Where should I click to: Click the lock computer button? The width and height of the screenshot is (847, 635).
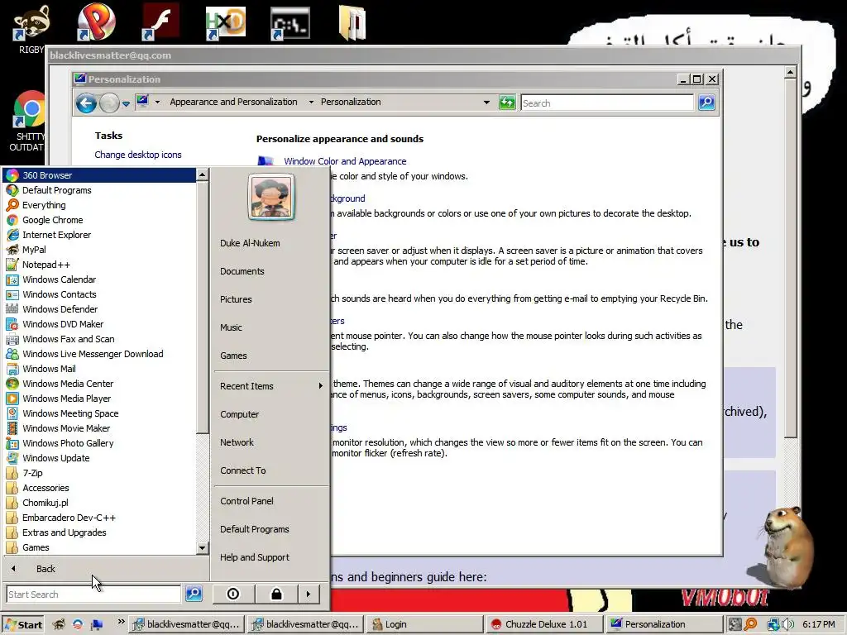(x=276, y=594)
